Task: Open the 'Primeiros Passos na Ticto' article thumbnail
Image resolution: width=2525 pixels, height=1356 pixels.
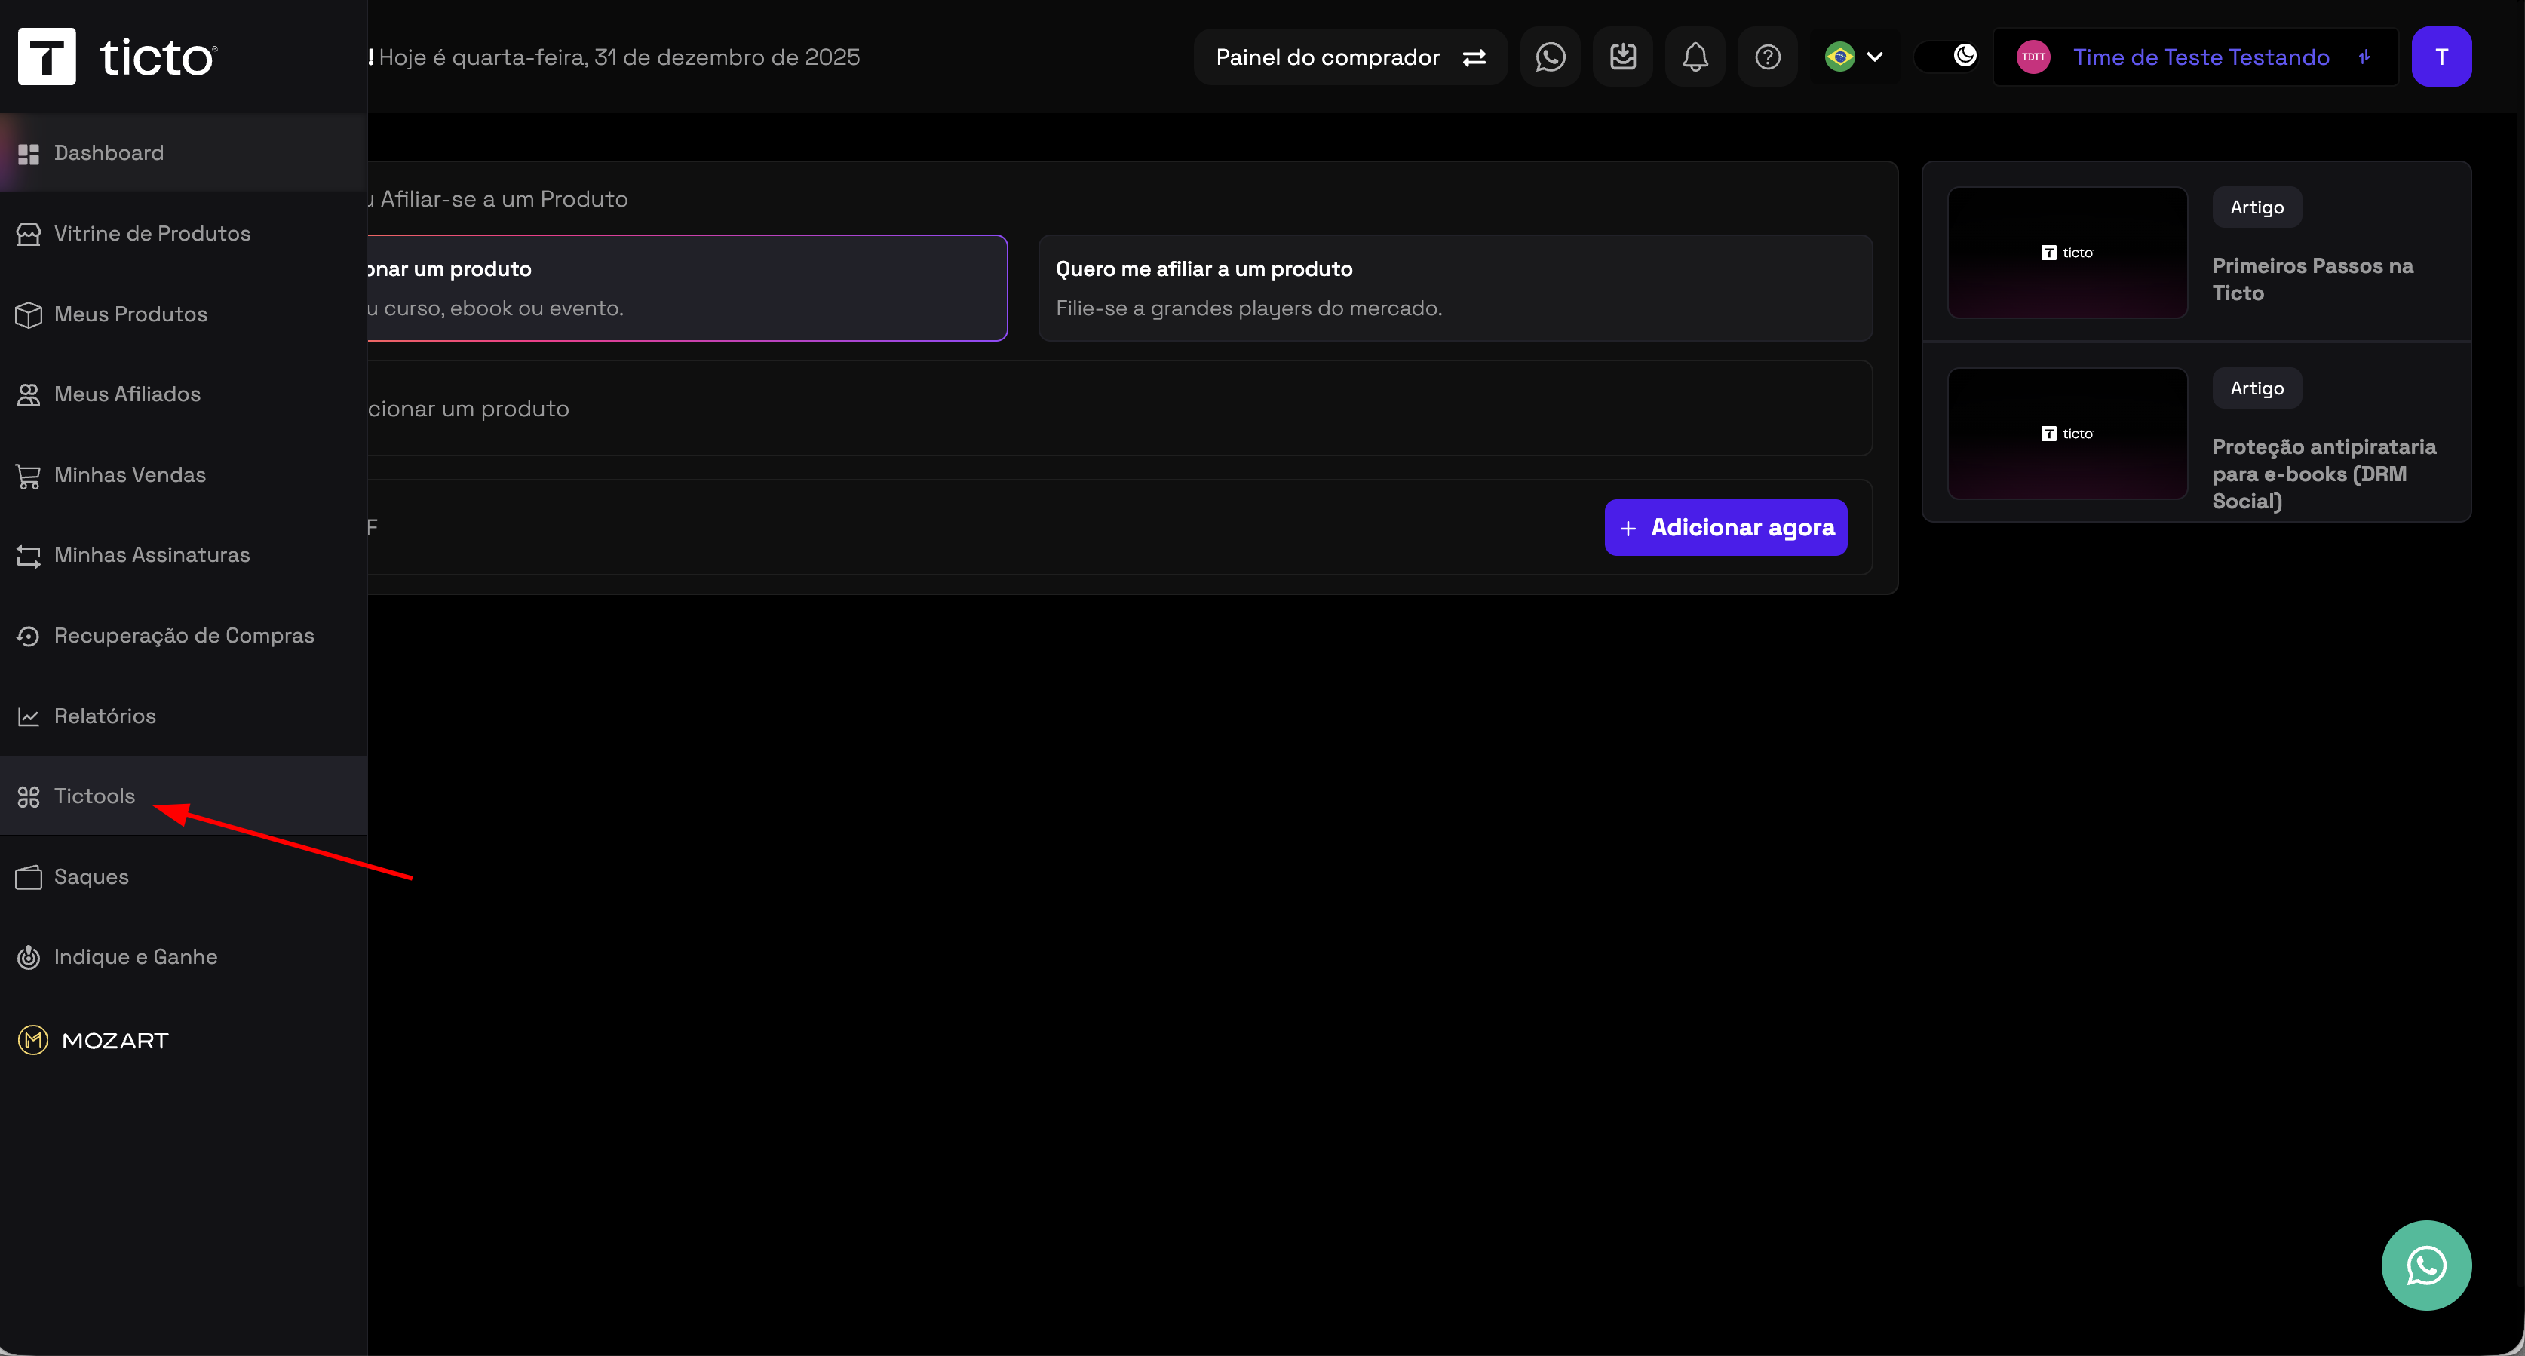Action: point(2066,252)
